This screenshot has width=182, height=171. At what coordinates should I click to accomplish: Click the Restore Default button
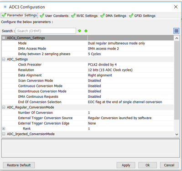[19, 165]
